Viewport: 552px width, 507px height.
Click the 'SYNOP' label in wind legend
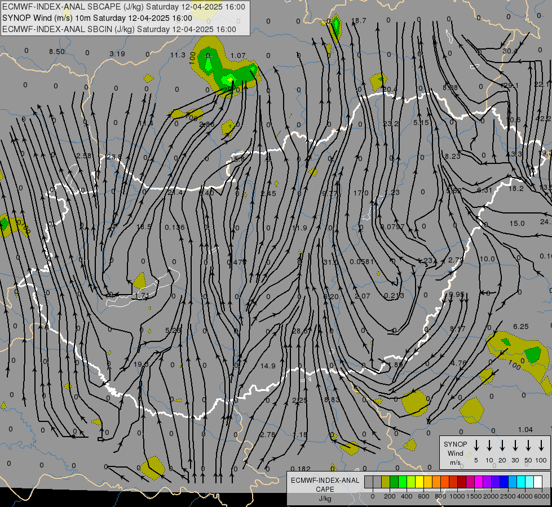tap(455, 444)
